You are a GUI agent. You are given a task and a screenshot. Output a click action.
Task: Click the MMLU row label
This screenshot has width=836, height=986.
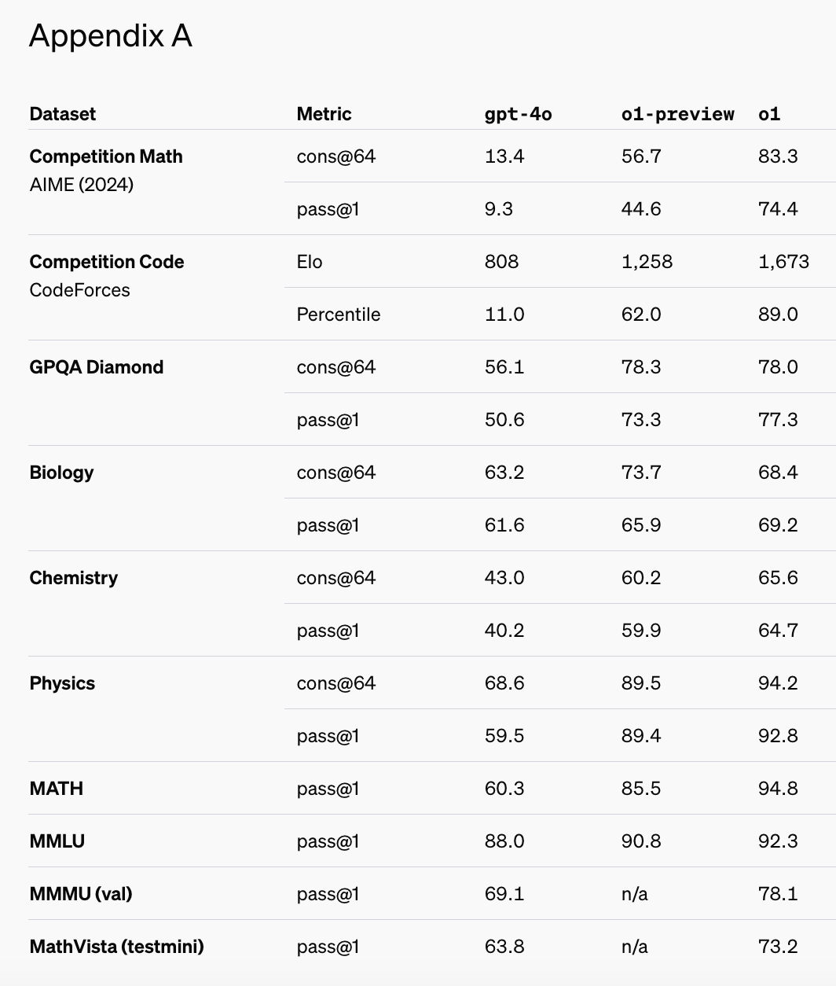point(57,841)
